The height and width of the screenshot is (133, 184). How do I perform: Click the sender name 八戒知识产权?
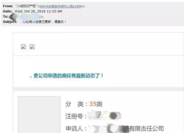pos(26,6)
